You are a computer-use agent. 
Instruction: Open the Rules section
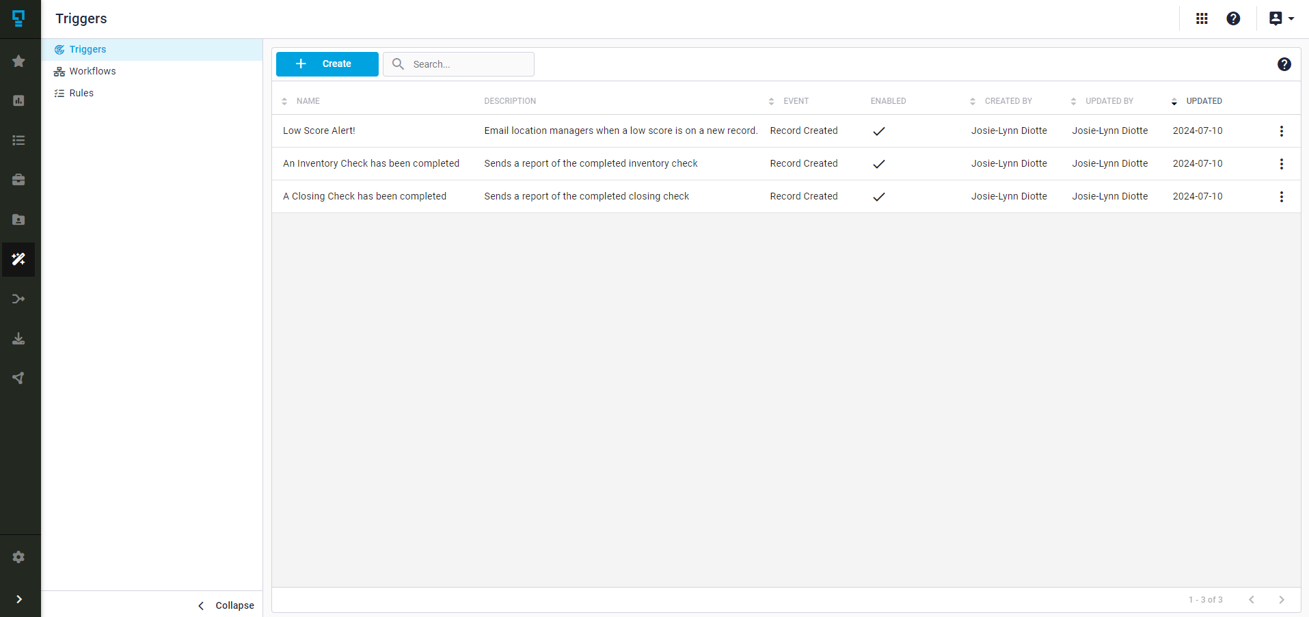[81, 93]
